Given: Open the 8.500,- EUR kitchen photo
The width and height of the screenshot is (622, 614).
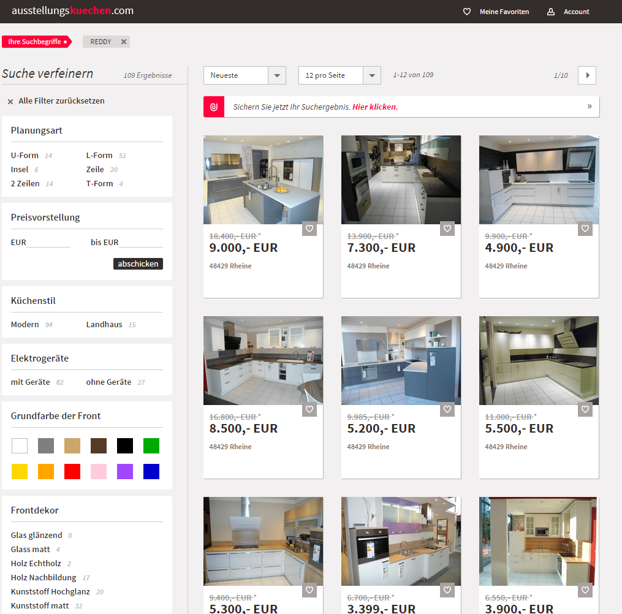Looking at the screenshot, I should click(264, 360).
